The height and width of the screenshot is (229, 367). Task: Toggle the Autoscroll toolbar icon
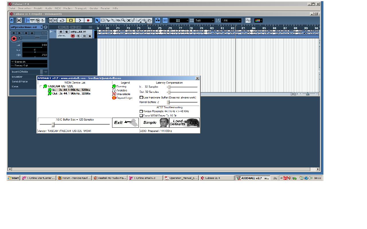[158, 20]
